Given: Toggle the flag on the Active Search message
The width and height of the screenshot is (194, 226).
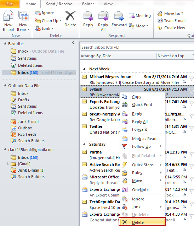Looking at the screenshot, I should [x=192, y=166].
